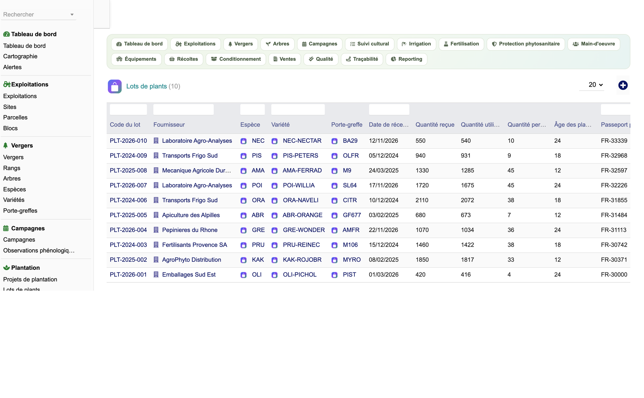Go to the Traçabilité tab
The height and width of the screenshot is (398, 644).
[x=362, y=59]
